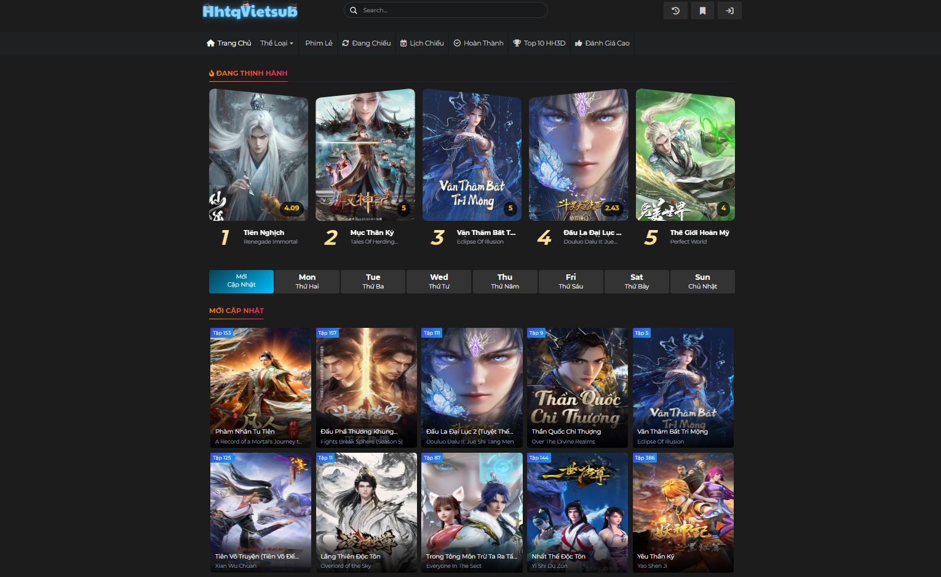Open trending poster Đấu La Đại Lục ranked 4
Screen dimensions: 941x577
click(x=579, y=155)
